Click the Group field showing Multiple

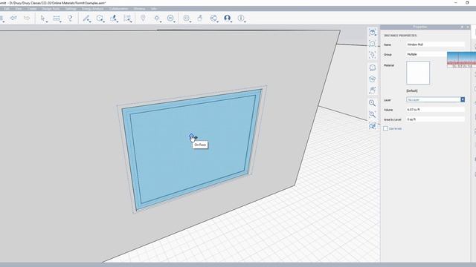(426, 54)
